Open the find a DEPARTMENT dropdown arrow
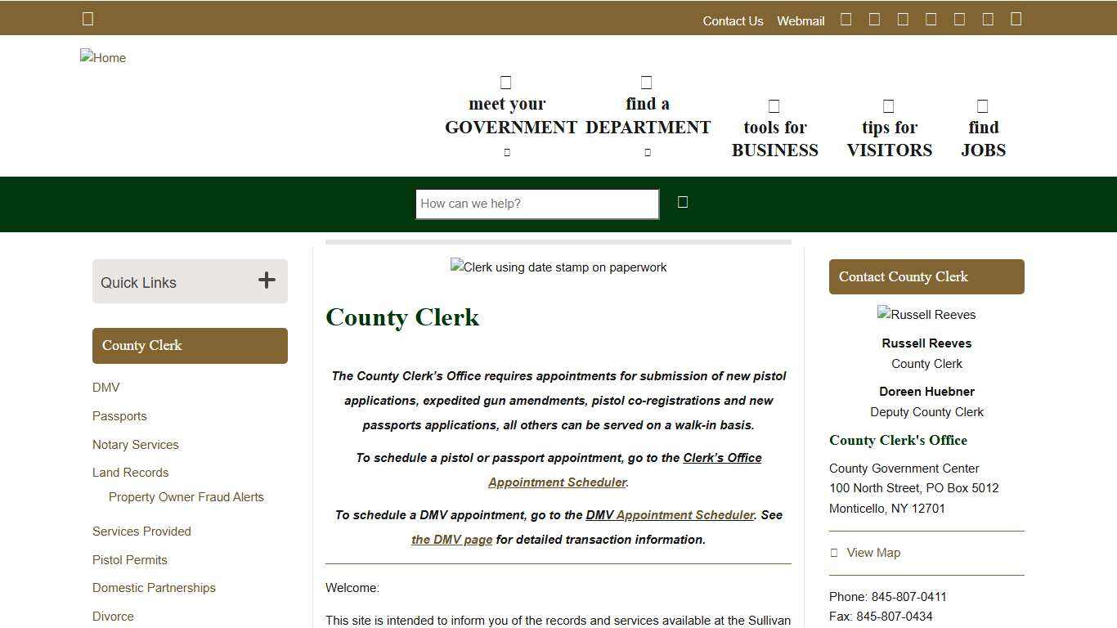This screenshot has height=628, width=1117. 647,151
